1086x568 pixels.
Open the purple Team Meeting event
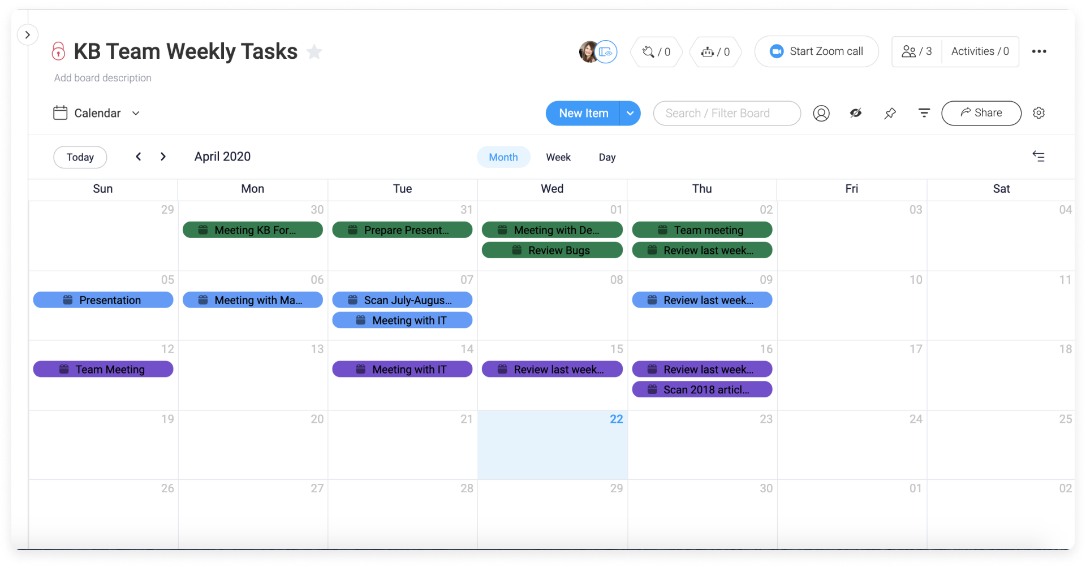point(104,370)
